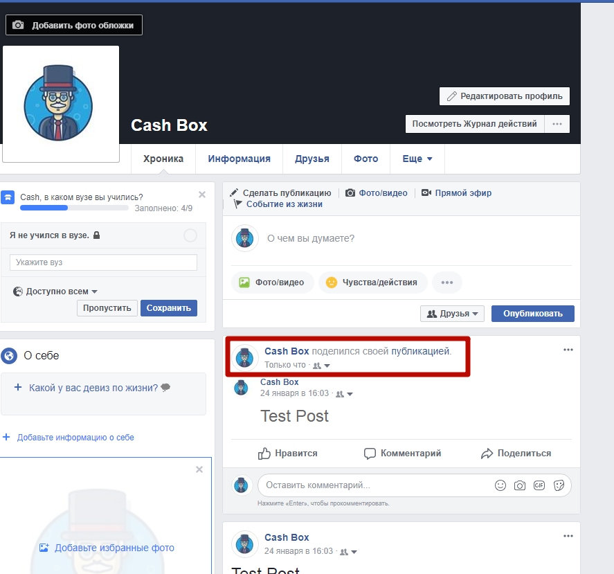Click the Редактировать профиль button
The image size is (614, 574).
tap(505, 96)
